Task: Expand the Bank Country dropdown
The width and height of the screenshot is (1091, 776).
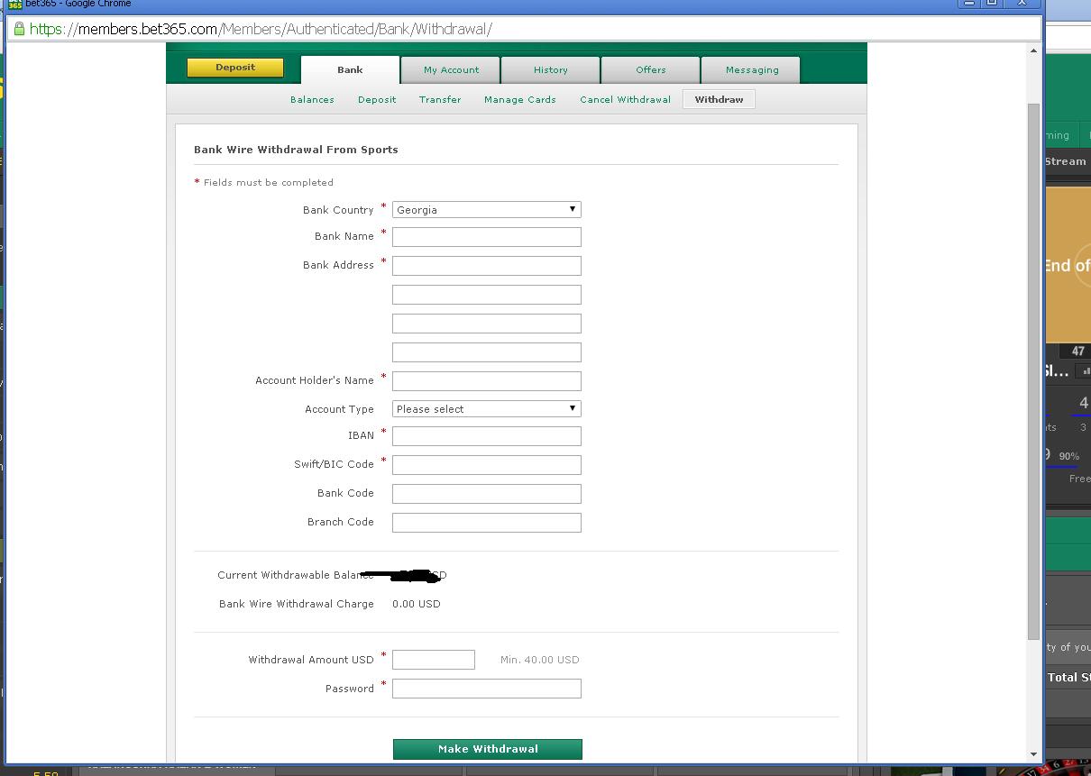Action: [x=487, y=210]
